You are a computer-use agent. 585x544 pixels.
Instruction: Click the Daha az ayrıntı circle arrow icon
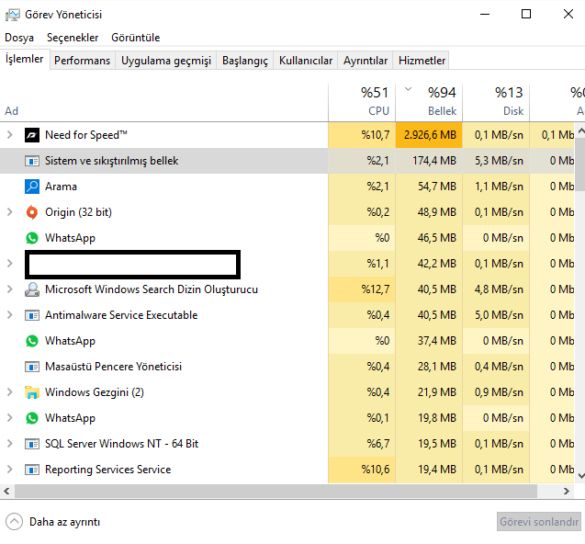tap(14, 522)
